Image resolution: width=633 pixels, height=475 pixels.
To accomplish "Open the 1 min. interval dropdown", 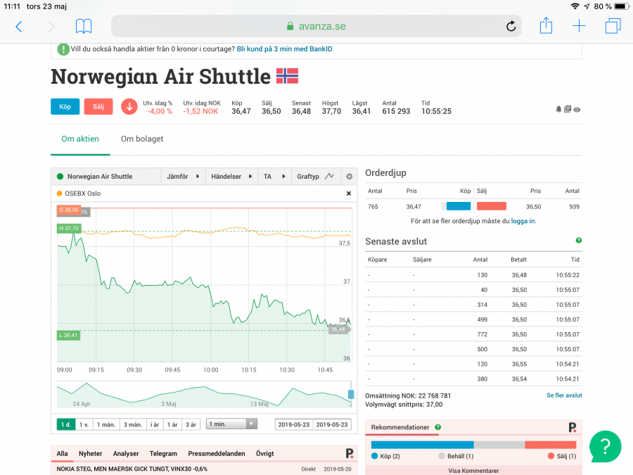I will (x=231, y=424).
